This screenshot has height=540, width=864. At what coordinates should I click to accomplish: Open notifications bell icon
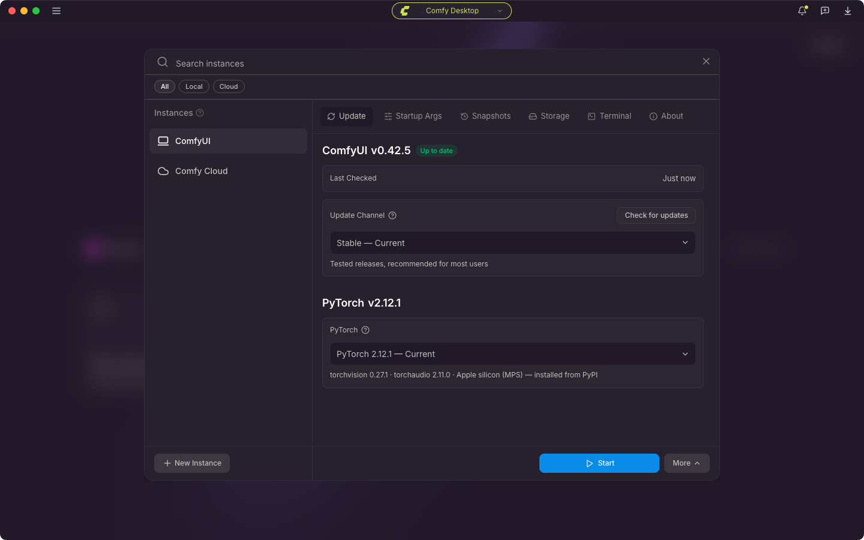coord(802,11)
